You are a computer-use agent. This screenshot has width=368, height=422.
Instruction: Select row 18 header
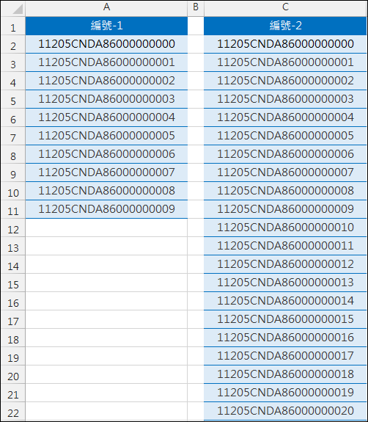point(13,338)
